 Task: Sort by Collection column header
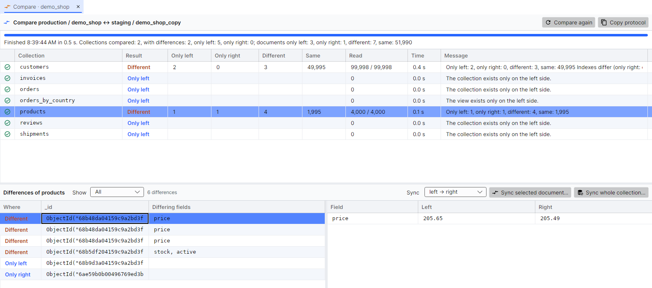tap(68, 55)
